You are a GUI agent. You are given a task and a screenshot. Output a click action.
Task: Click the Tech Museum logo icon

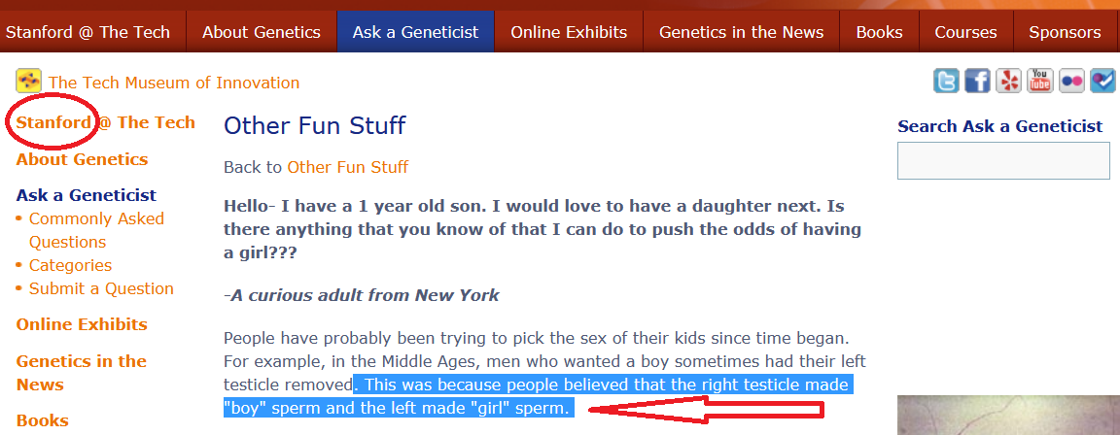(28, 81)
